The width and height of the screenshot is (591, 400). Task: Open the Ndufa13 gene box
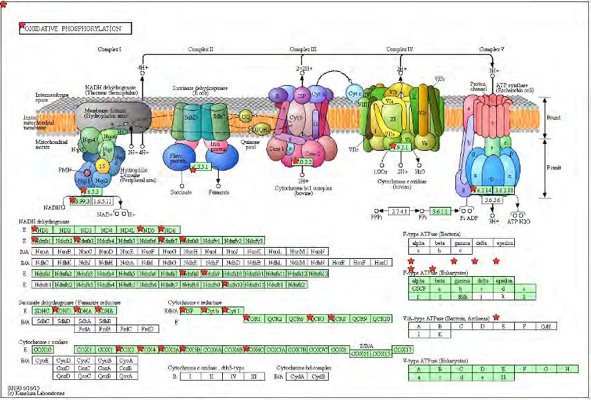(x=318, y=274)
